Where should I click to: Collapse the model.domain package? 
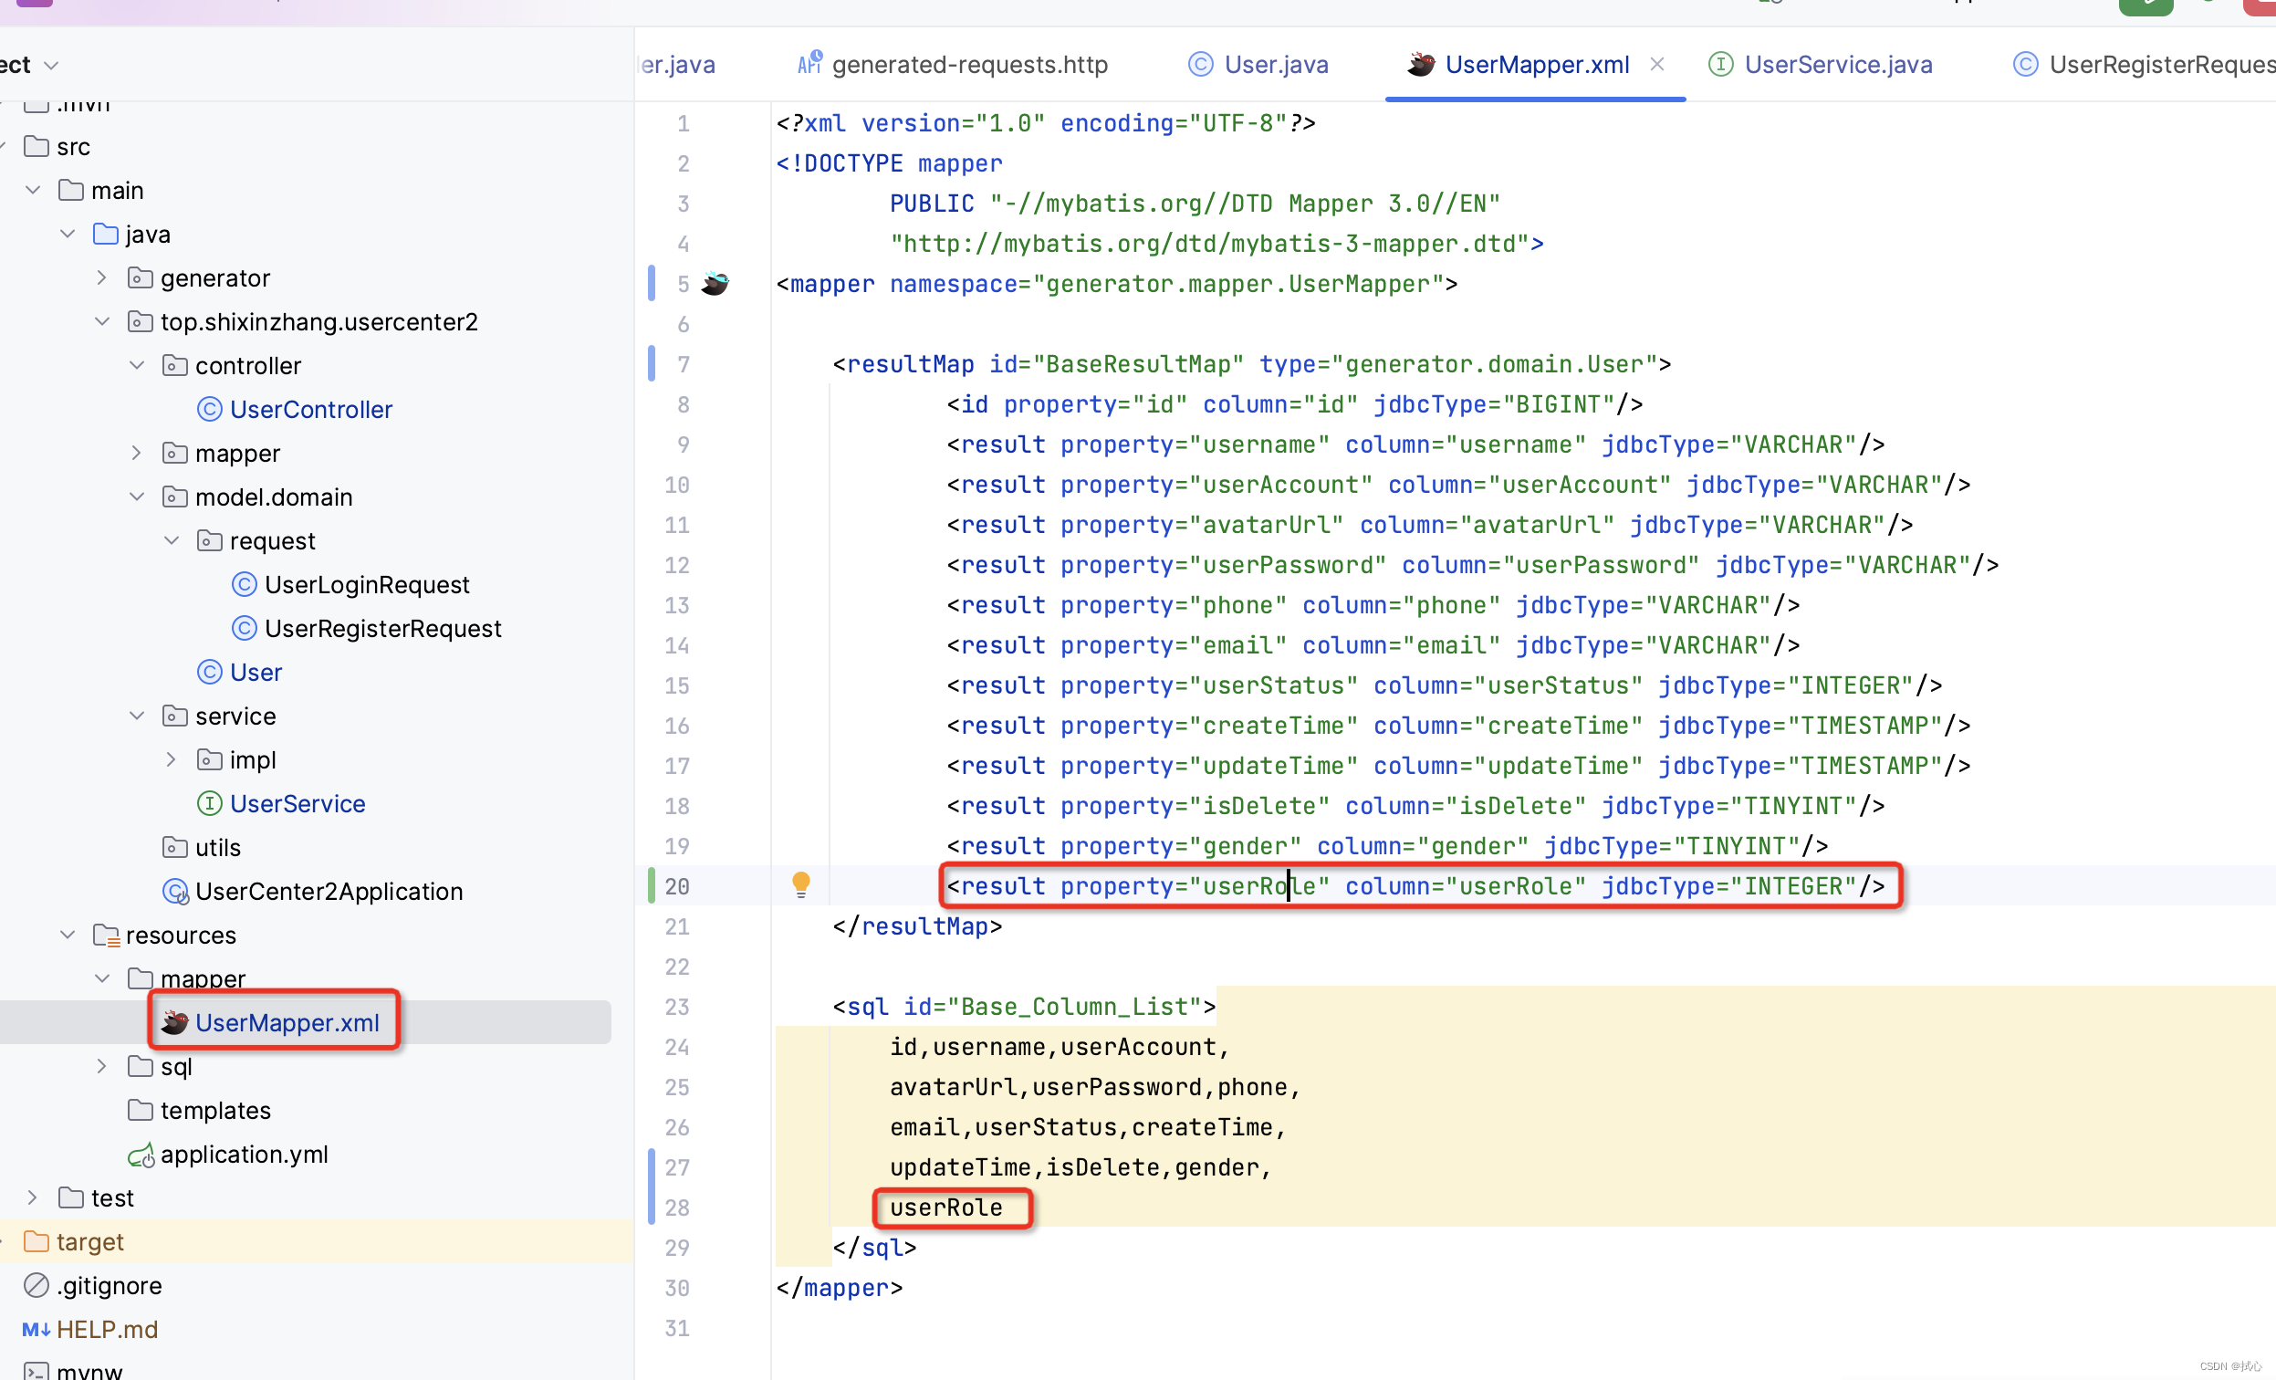[x=138, y=496]
